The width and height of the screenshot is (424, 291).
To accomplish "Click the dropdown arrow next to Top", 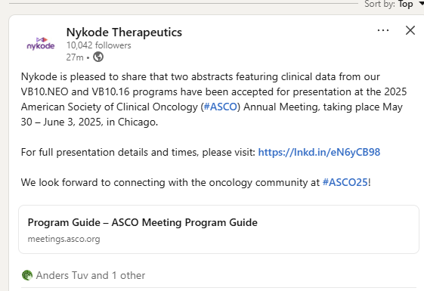I will pyautogui.click(x=421, y=3).
